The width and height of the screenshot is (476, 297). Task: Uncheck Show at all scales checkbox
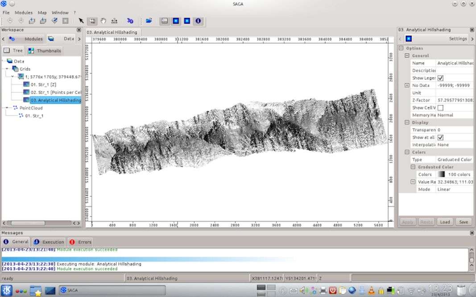click(440, 138)
